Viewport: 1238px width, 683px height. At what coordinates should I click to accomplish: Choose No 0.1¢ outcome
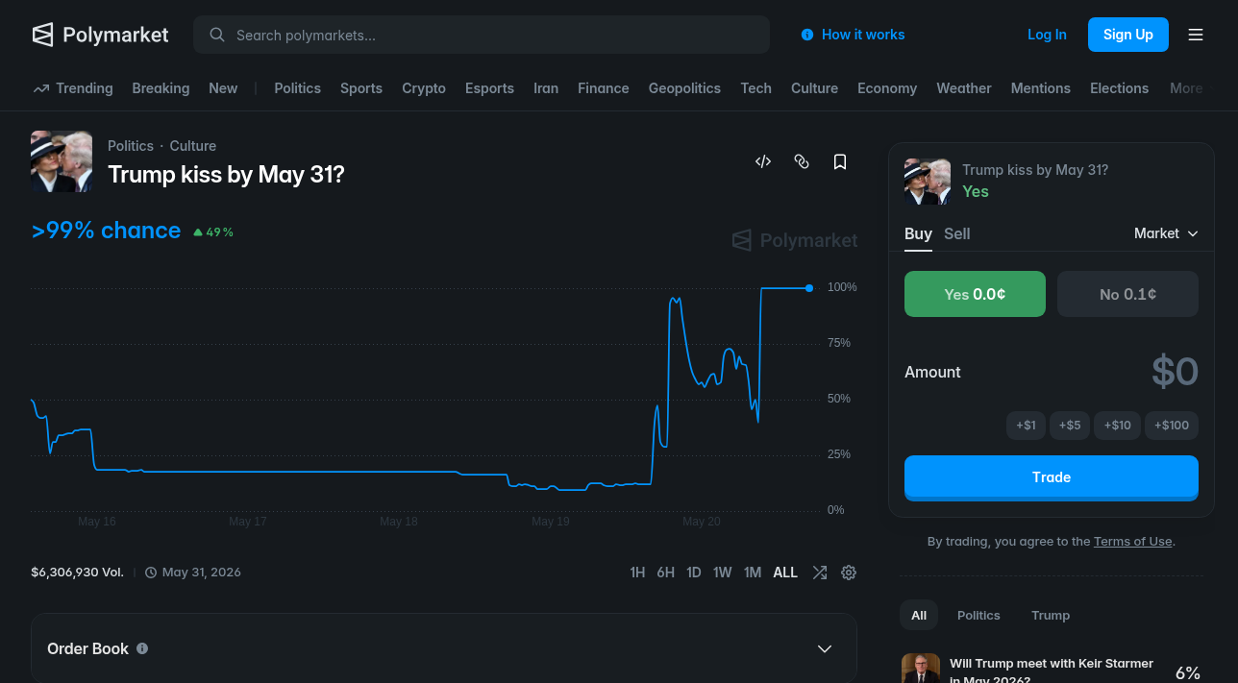(x=1127, y=294)
